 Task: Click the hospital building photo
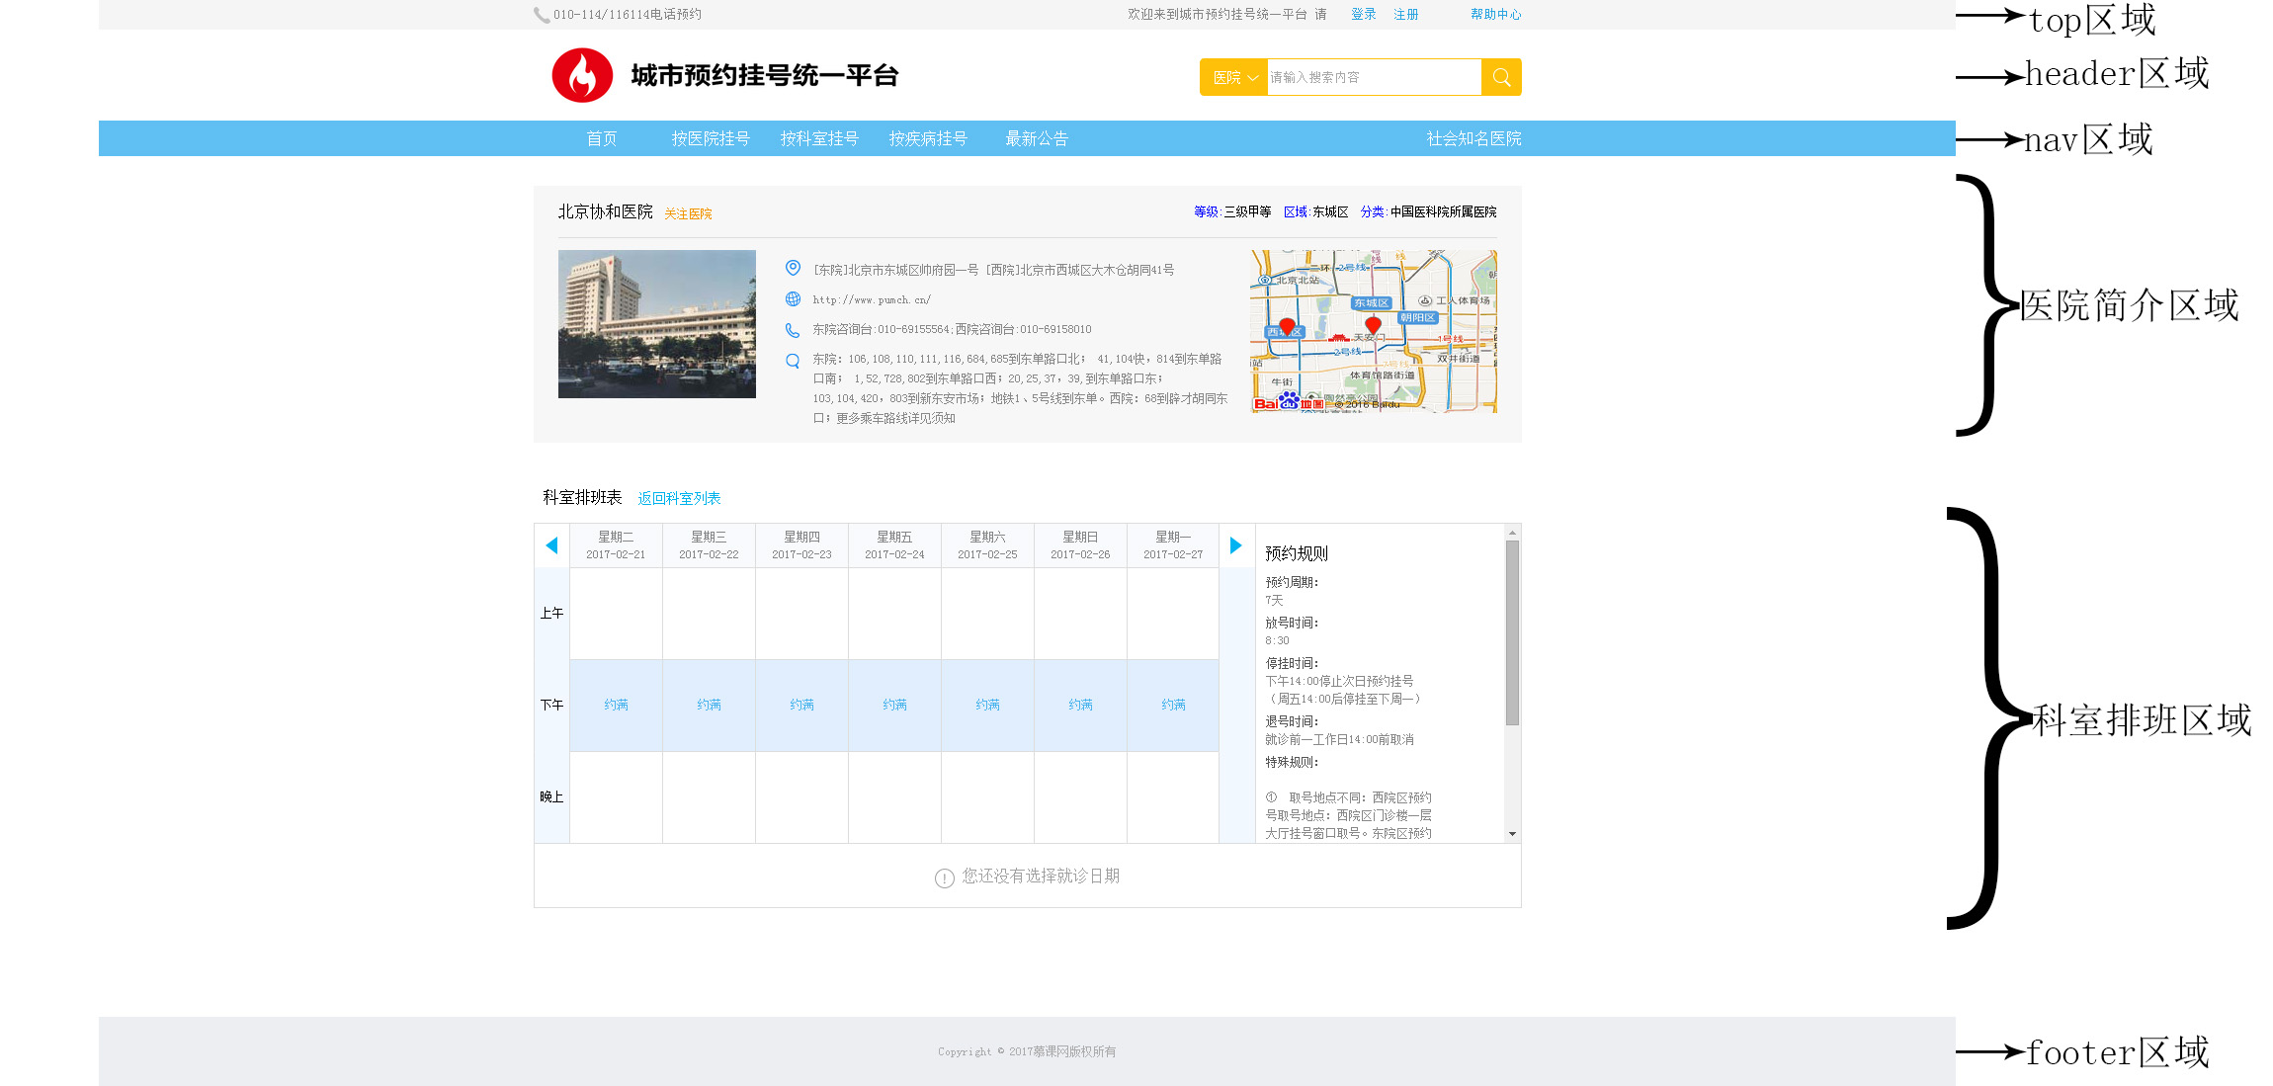point(657,324)
